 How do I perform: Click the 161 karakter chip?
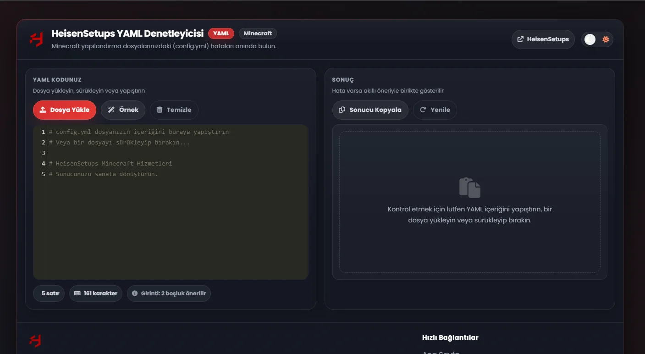pos(95,293)
